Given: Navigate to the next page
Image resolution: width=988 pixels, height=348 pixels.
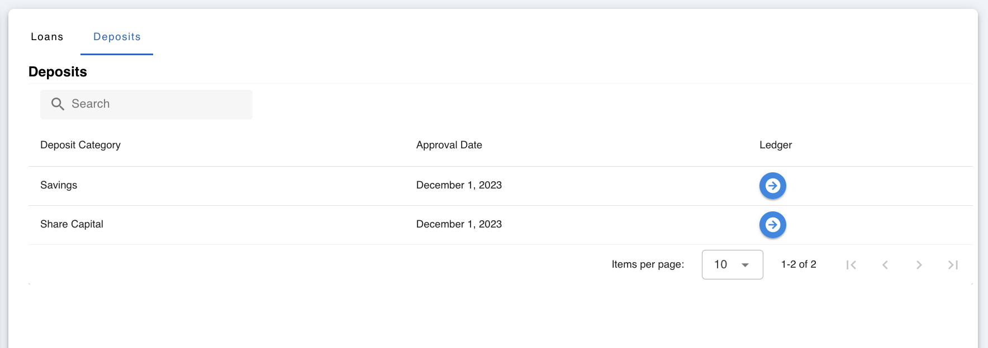Looking at the screenshot, I should [x=919, y=265].
